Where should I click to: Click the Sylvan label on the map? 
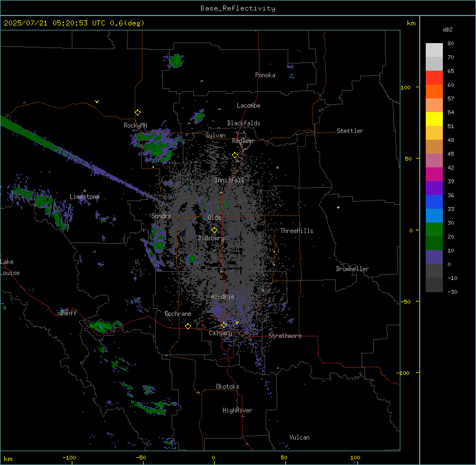[x=215, y=135]
